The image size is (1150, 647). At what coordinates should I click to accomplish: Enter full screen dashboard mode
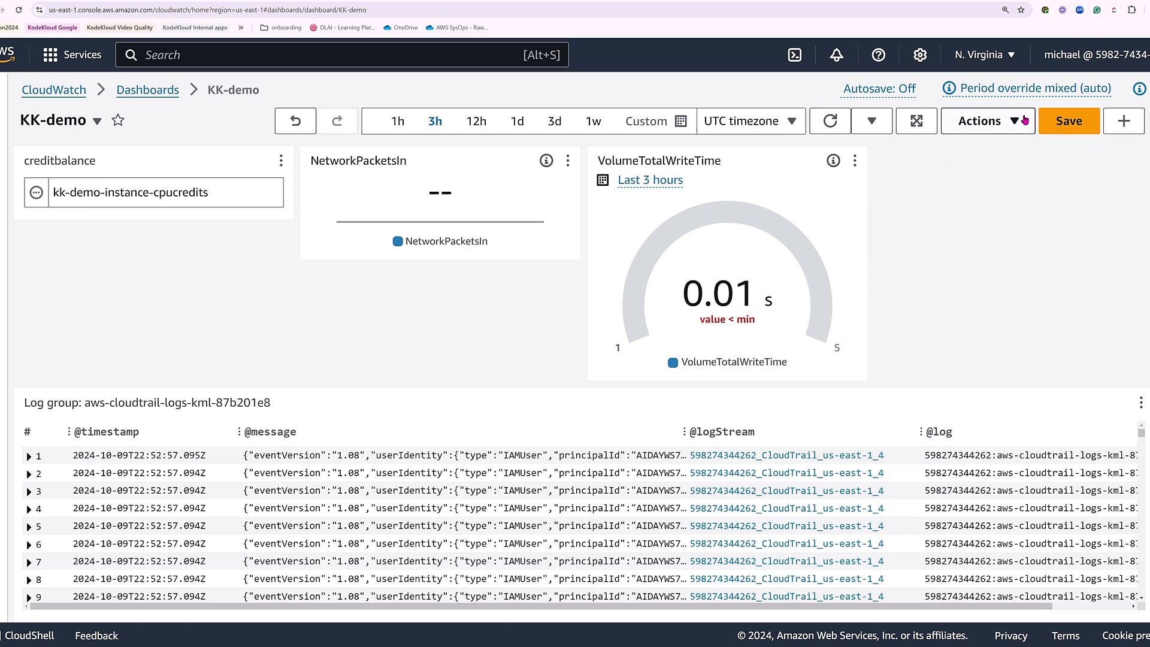coord(916,121)
